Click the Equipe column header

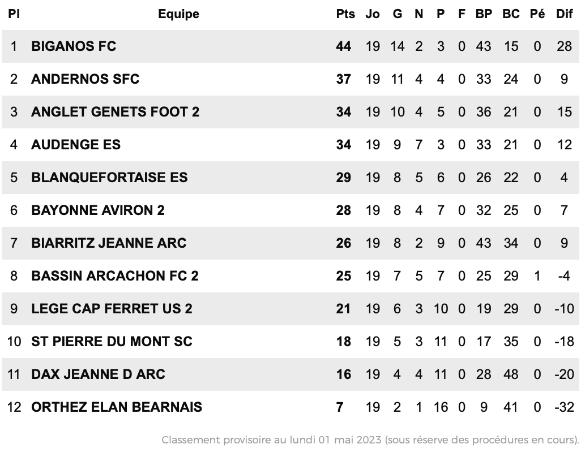(x=178, y=14)
